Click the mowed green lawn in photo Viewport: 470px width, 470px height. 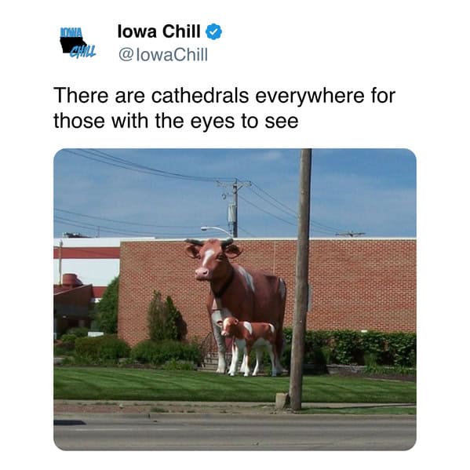235,385
